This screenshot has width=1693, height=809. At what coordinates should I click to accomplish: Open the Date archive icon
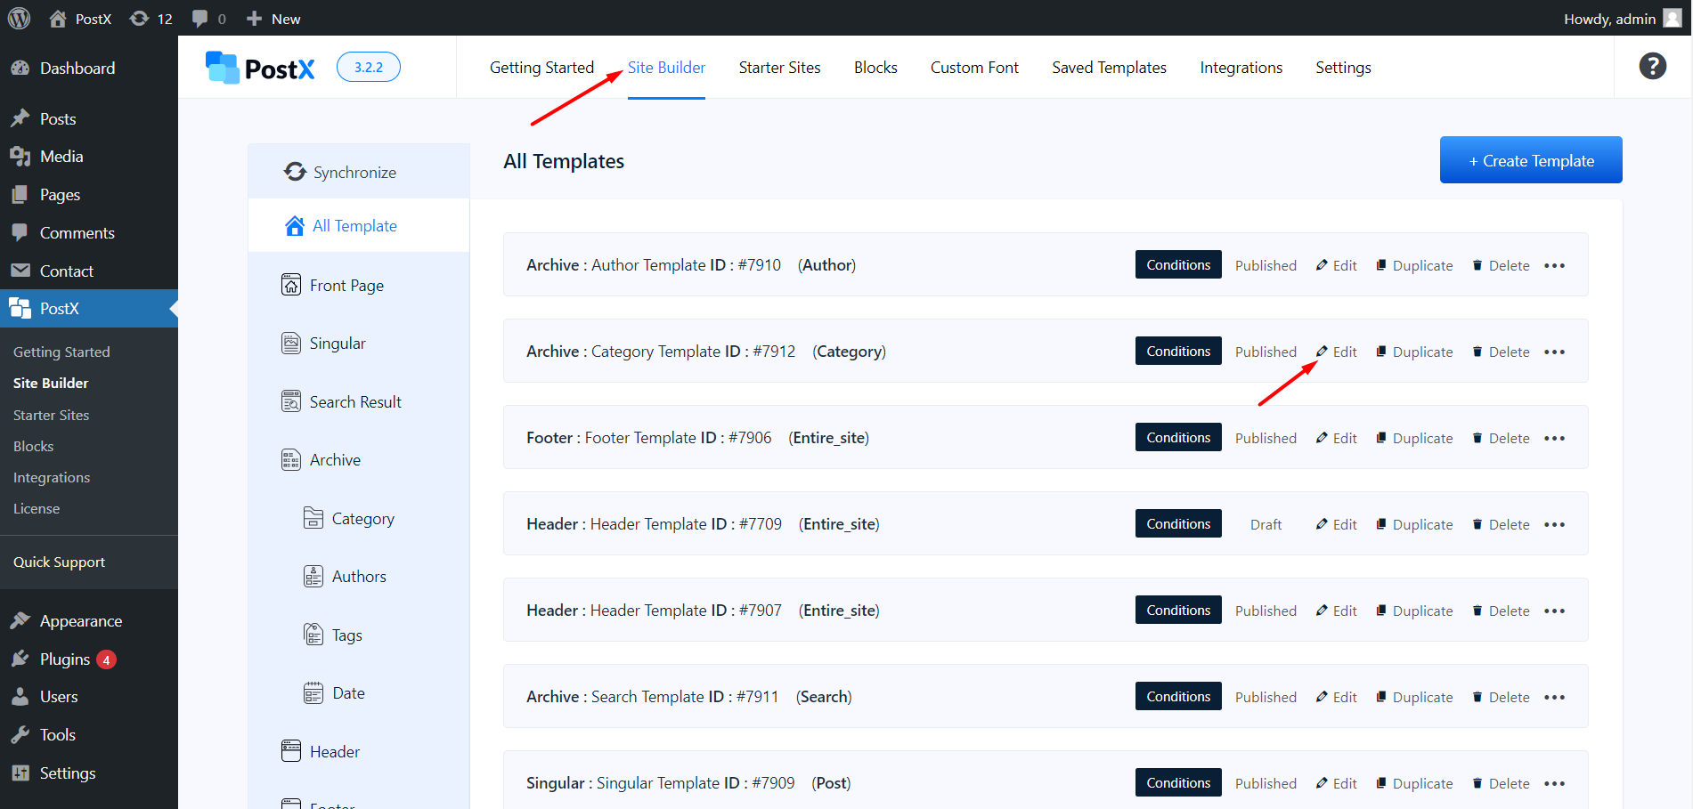point(313,692)
